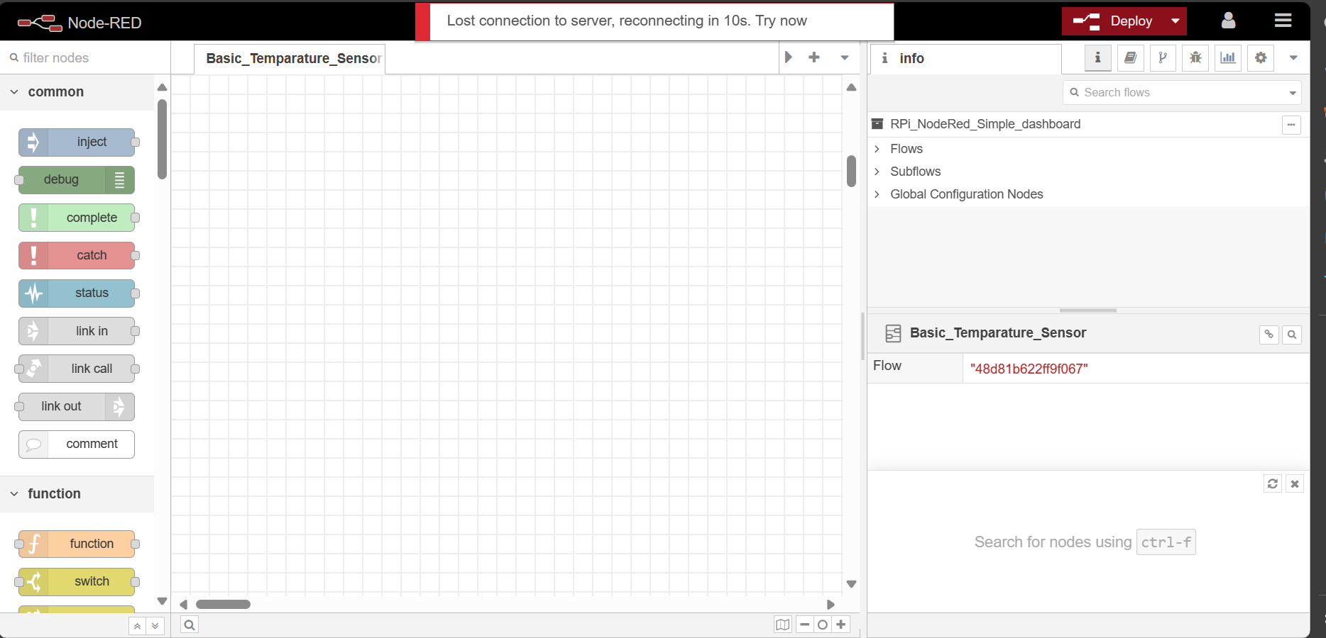This screenshot has height=638, width=1326.
Task: Collapse the function palette category
Action: click(77, 493)
